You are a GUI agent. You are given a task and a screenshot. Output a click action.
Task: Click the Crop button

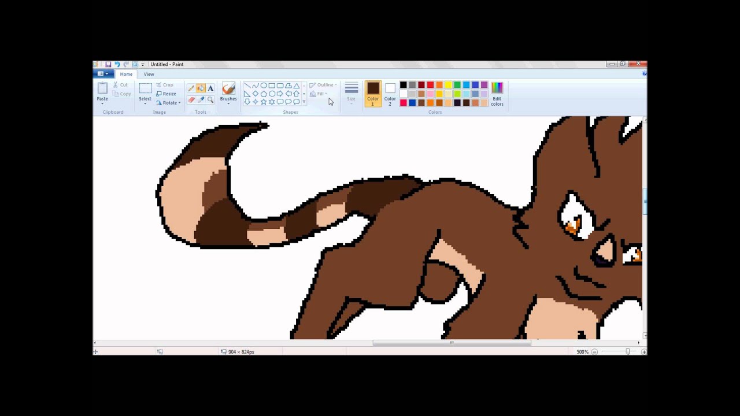(165, 85)
